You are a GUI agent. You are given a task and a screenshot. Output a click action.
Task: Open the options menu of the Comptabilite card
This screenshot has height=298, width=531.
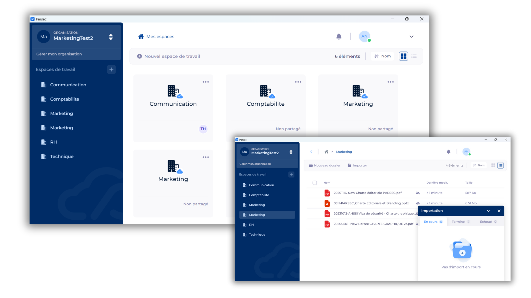[x=298, y=82]
